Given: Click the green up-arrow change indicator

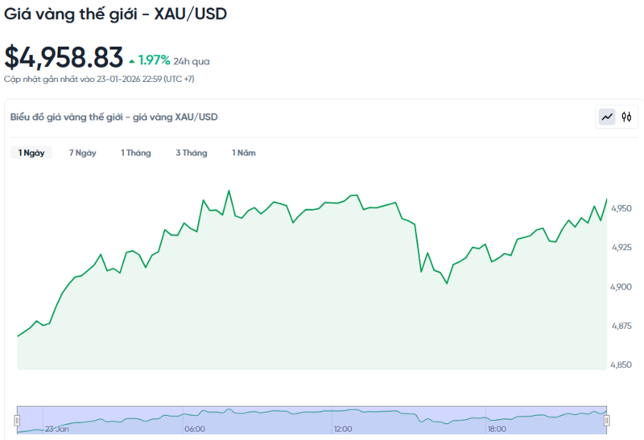Looking at the screenshot, I should click(131, 60).
